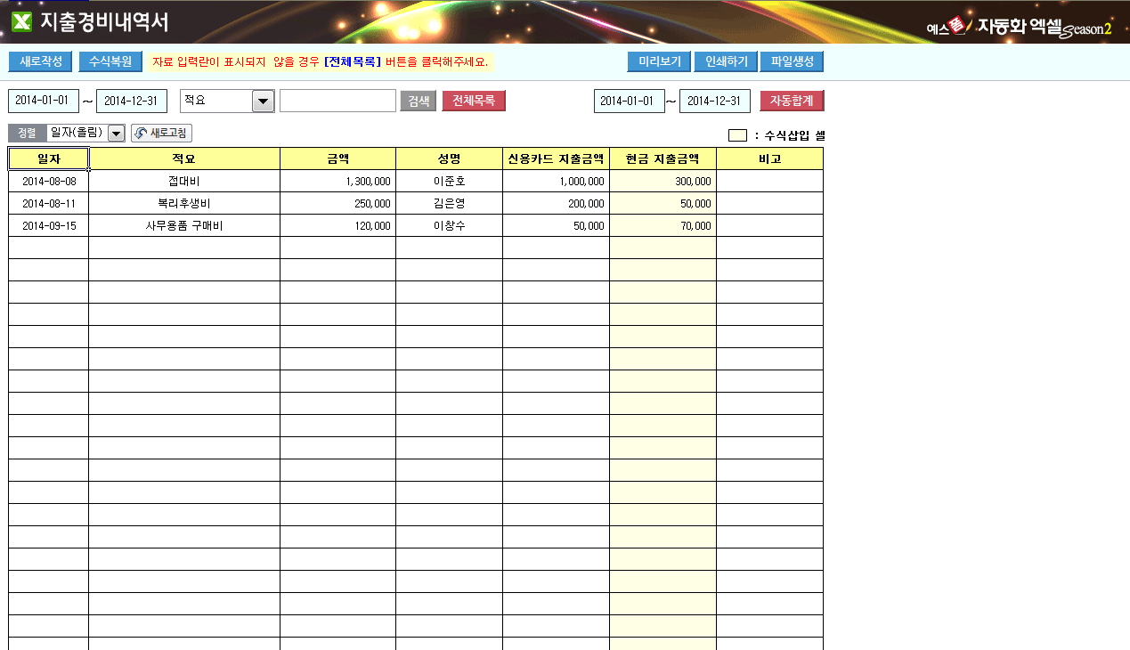The width and height of the screenshot is (1130, 650).
Task: Click the search start date 2014-01-01 field
Action: pyautogui.click(x=44, y=101)
